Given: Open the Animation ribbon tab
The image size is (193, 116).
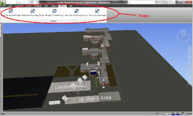Looking at the screenshot, I should coord(38,6).
